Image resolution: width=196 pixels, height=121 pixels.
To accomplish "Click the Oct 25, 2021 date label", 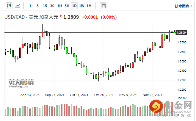I will tap(104, 95).
